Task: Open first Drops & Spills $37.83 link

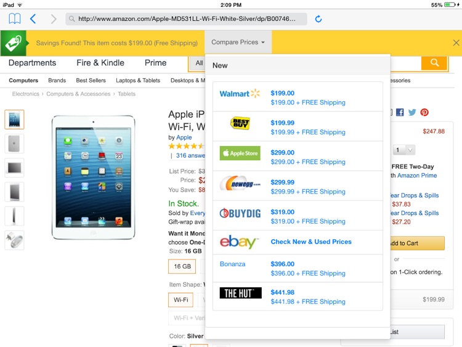Action: [414, 195]
